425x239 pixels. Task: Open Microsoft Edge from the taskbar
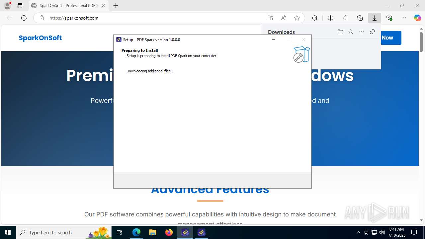coord(136,232)
